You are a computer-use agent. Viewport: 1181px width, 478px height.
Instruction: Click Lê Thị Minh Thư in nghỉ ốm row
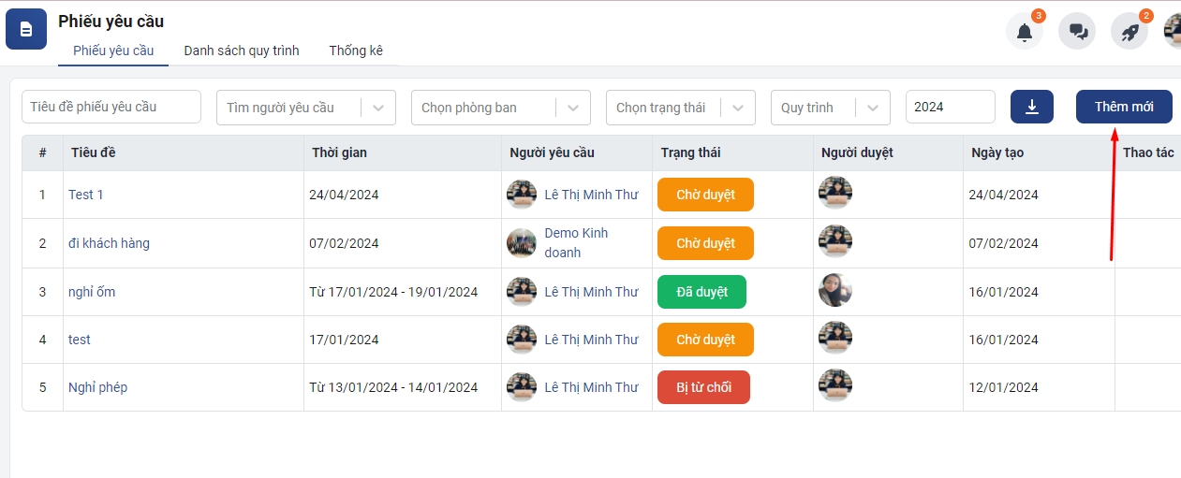[x=591, y=292]
